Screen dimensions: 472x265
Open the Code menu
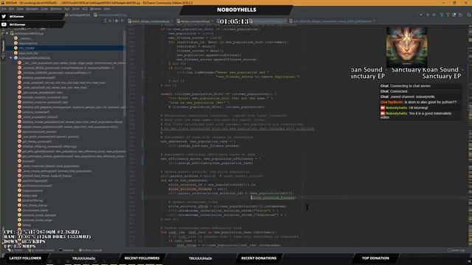coord(44,9)
